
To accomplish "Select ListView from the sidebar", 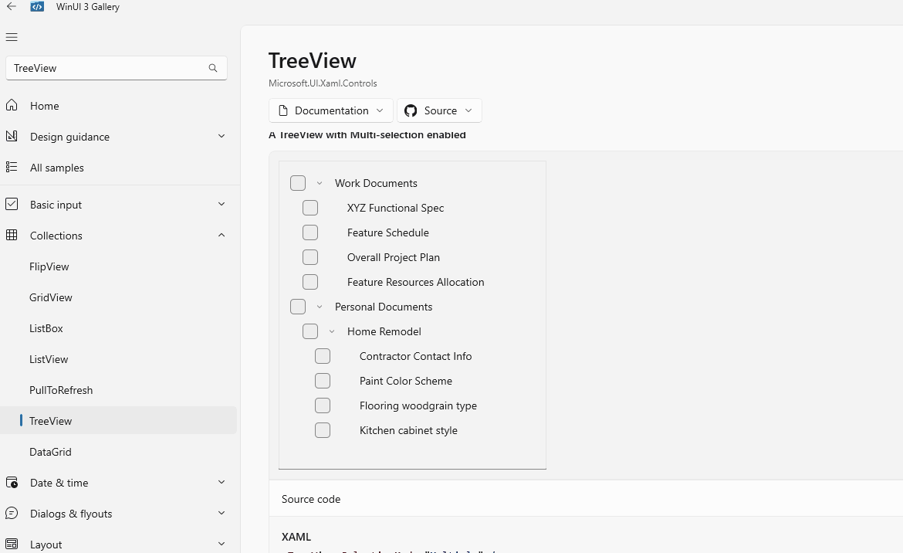I will (49, 359).
